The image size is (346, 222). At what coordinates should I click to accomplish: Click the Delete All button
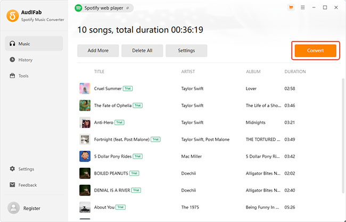pyautogui.click(x=142, y=50)
